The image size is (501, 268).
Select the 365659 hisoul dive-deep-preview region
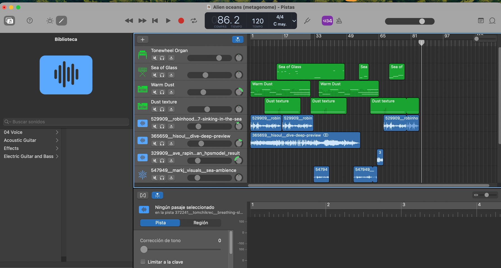(305, 140)
